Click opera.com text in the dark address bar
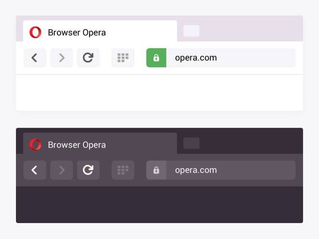 (x=196, y=170)
